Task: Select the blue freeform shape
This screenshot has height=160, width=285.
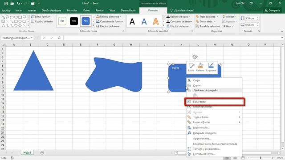Action: coord(114,75)
